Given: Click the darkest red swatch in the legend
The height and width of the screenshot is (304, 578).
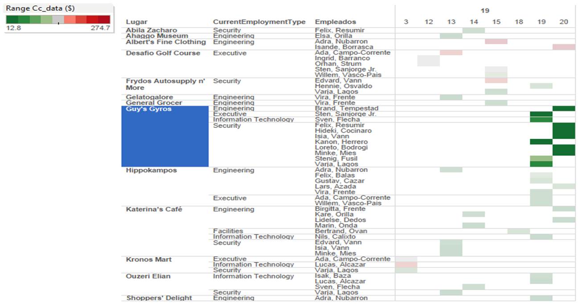Looking at the screenshot, I should pos(104,20).
